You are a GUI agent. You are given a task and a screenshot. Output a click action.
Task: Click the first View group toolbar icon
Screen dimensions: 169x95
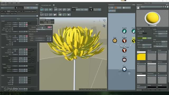click(x=42, y=10)
